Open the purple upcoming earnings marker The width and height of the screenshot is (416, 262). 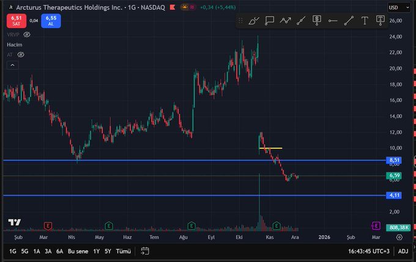(x=376, y=226)
